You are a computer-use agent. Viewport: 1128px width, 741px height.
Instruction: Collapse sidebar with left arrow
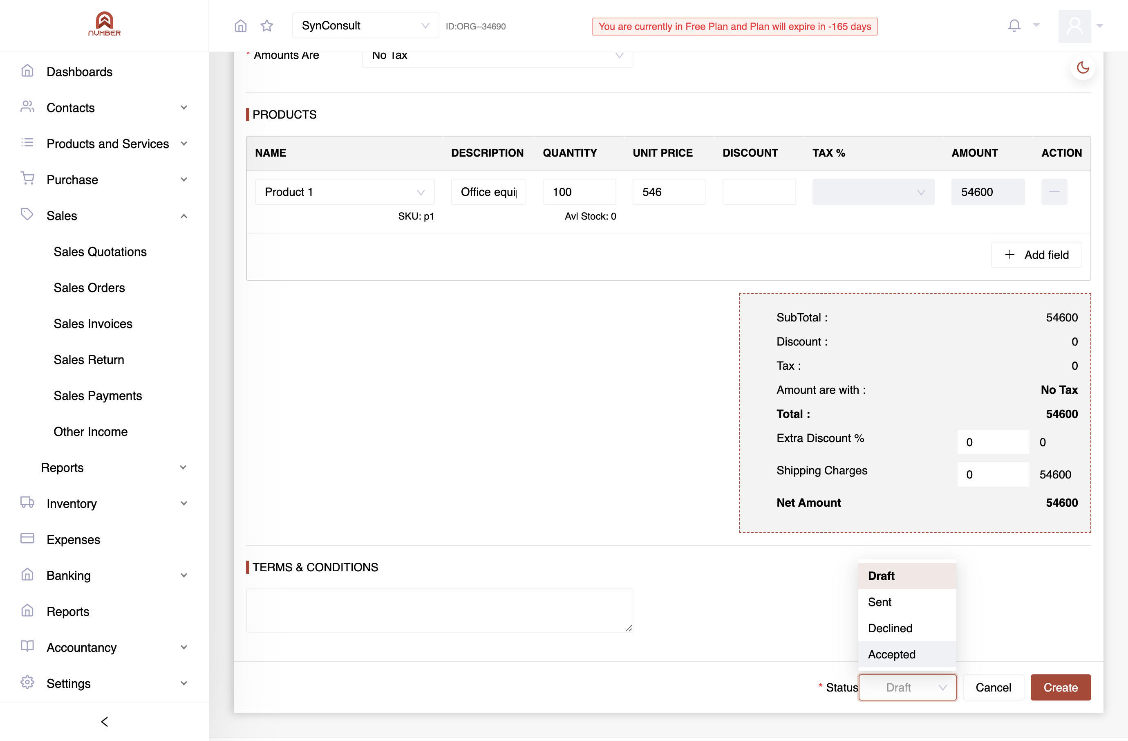click(x=104, y=721)
